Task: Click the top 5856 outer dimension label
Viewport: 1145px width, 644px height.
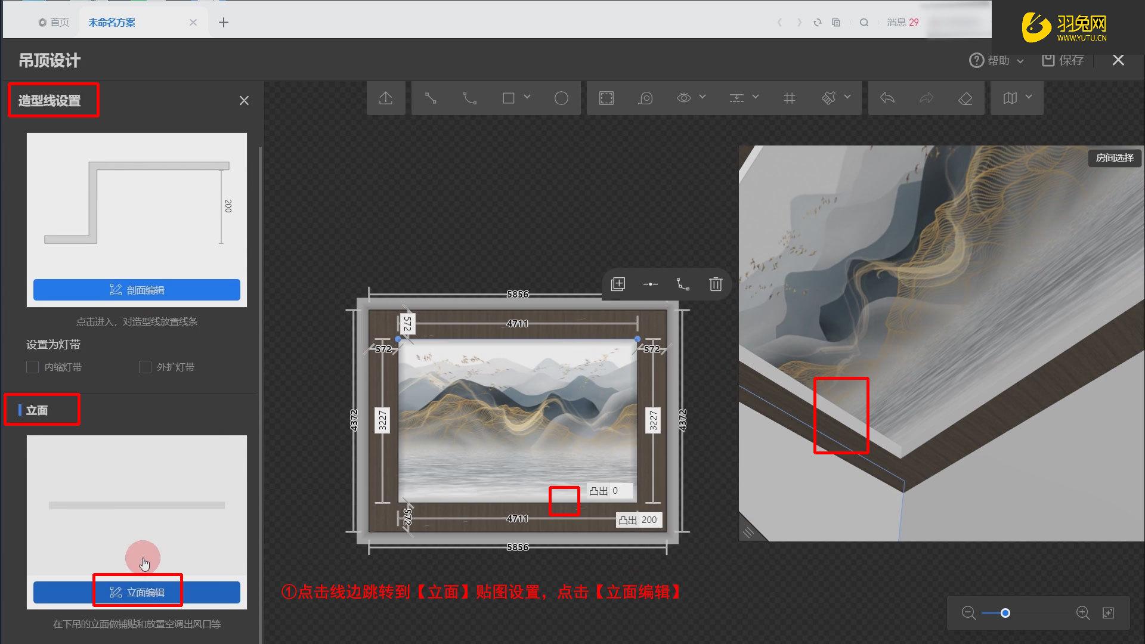Action: (518, 294)
